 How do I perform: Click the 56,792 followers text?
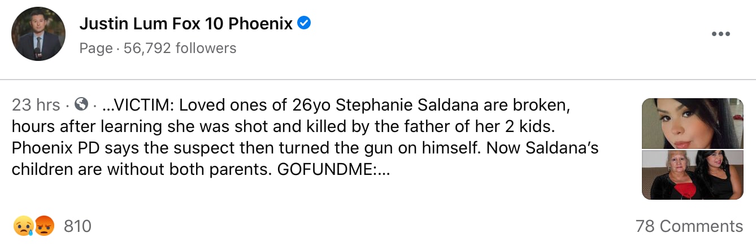coord(177,49)
